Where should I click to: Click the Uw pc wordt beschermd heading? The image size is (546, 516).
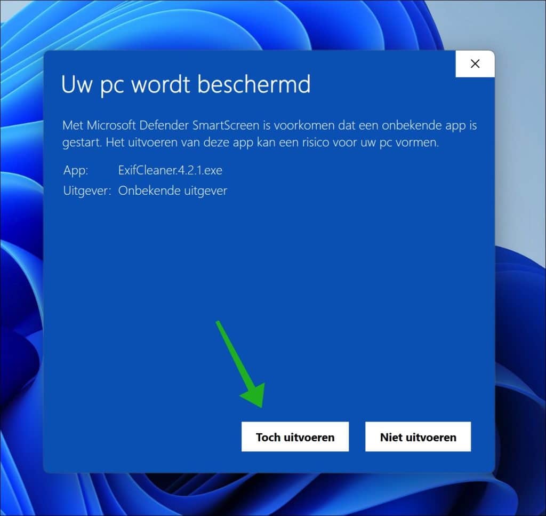(186, 85)
